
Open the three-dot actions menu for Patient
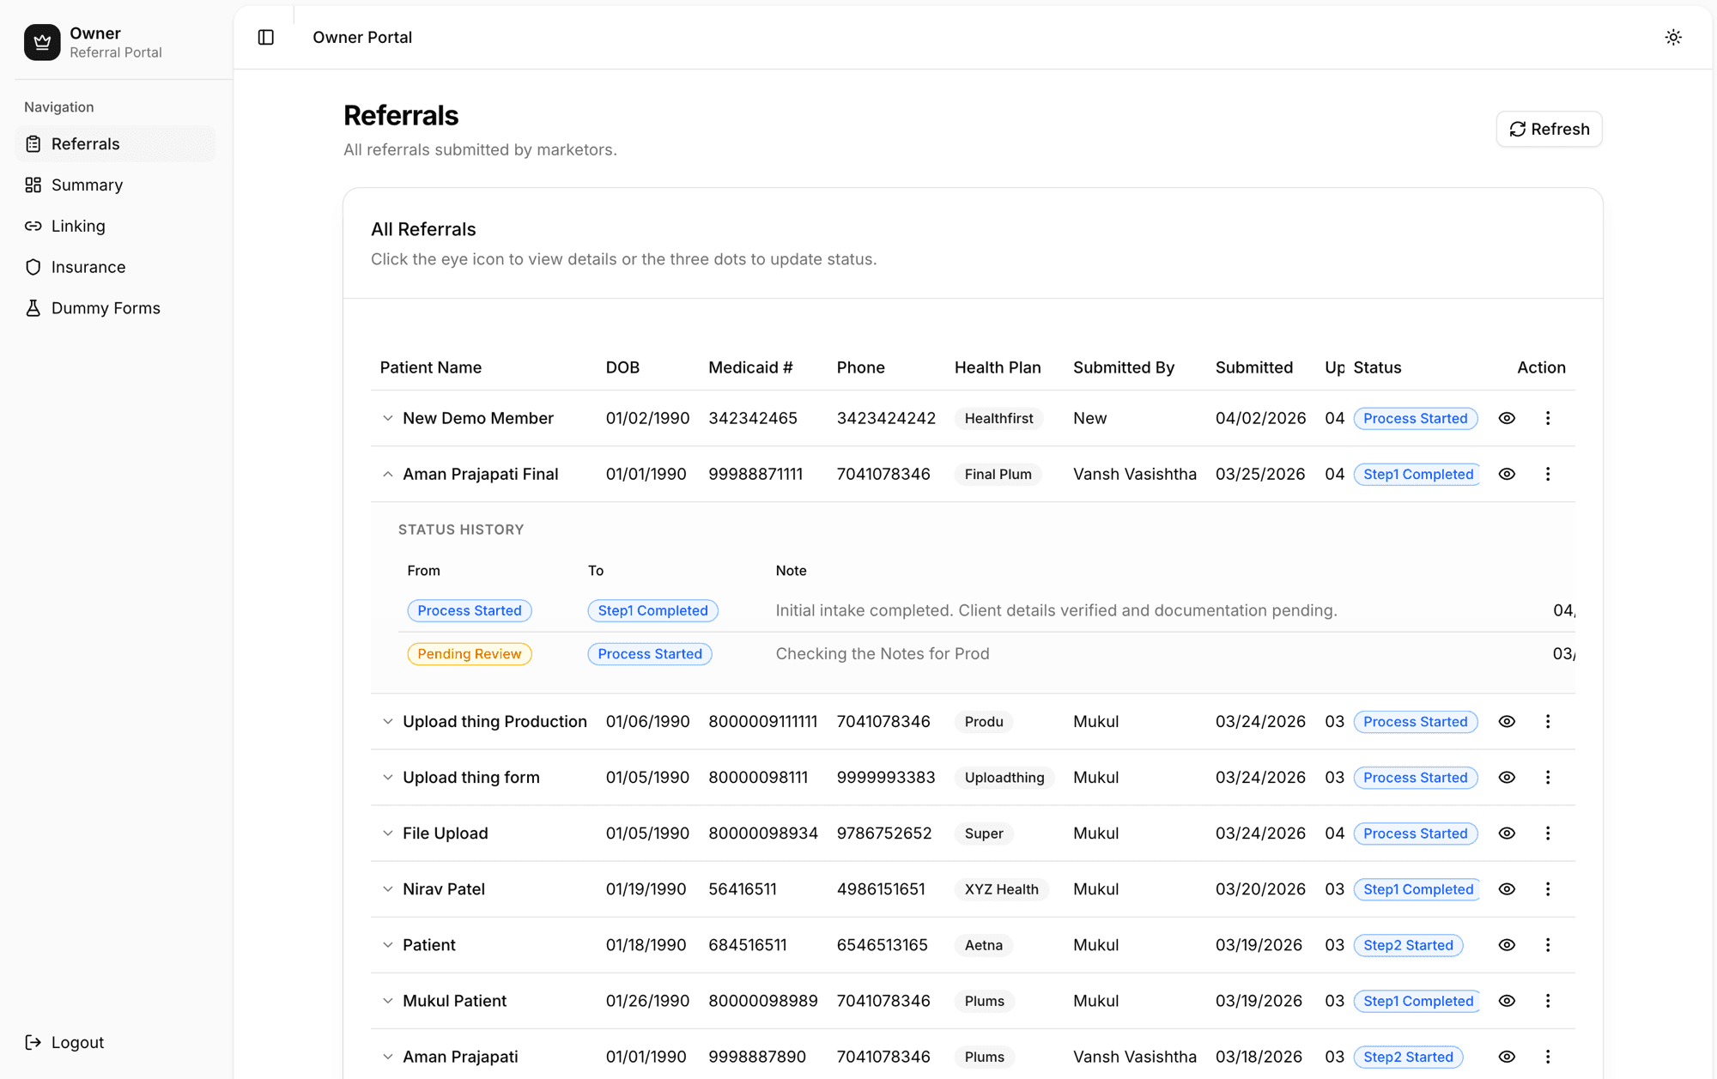(x=1549, y=945)
